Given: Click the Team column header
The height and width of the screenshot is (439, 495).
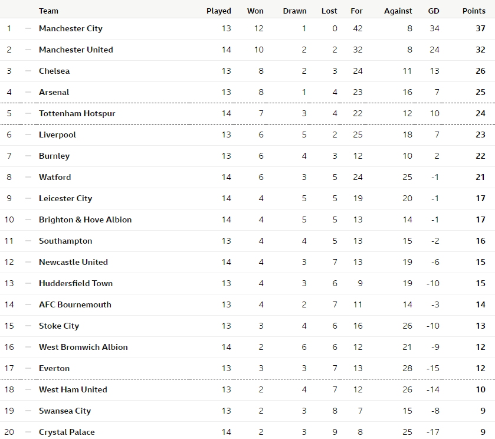Looking at the screenshot, I should pyautogui.click(x=48, y=11).
